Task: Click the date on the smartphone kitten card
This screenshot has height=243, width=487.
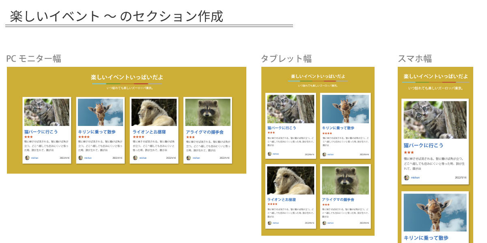Action: [x=461, y=177]
